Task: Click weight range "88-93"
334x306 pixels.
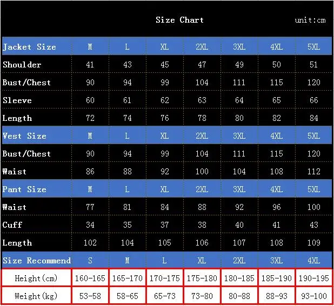Action: 277,296
